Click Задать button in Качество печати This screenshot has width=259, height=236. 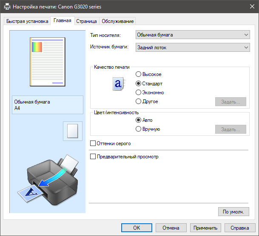(231, 102)
